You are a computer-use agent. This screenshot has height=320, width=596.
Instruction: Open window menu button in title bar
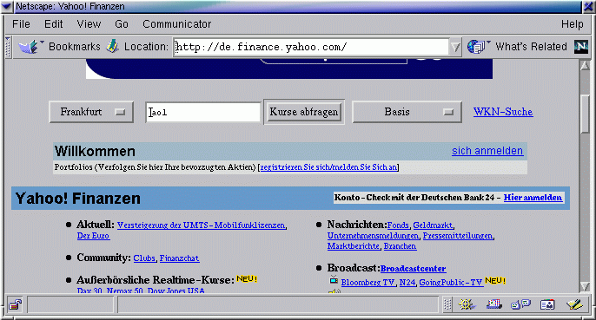[7, 6]
